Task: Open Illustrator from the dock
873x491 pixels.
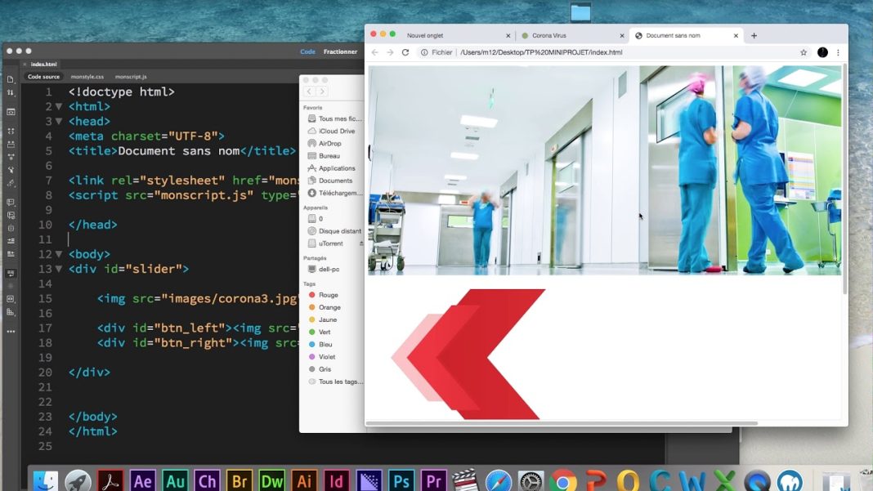Action: 304,480
